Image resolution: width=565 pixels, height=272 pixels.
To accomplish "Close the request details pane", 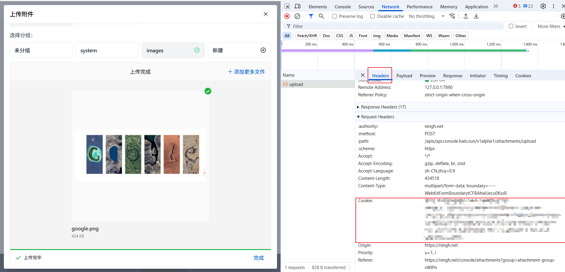I will pos(363,75).
